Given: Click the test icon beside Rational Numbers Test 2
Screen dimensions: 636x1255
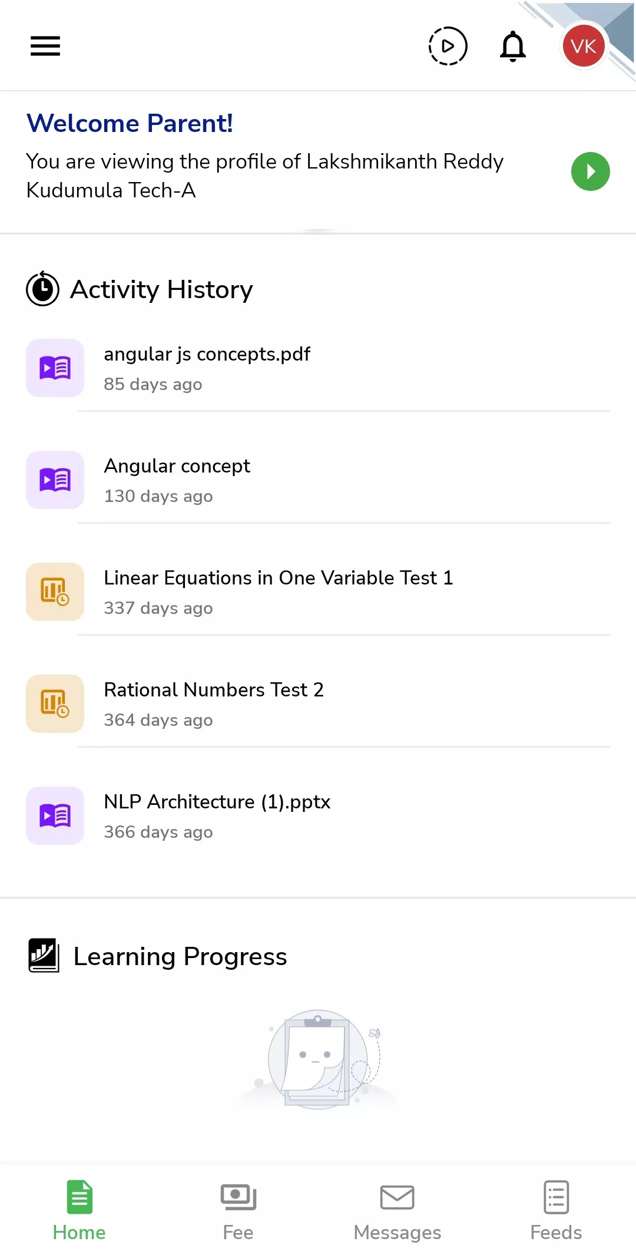Looking at the screenshot, I should tap(54, 704).
